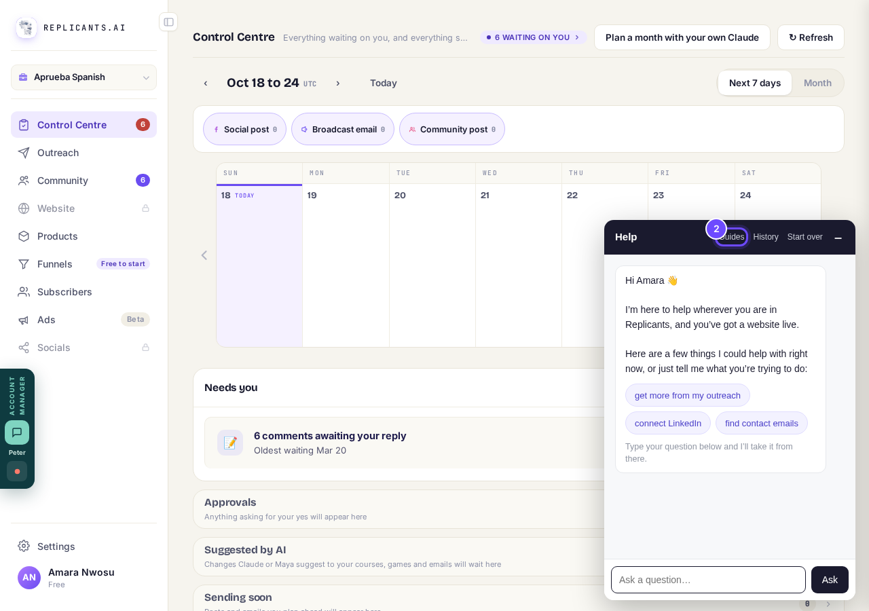Toggle Social post filter chip

pos(244,129)
